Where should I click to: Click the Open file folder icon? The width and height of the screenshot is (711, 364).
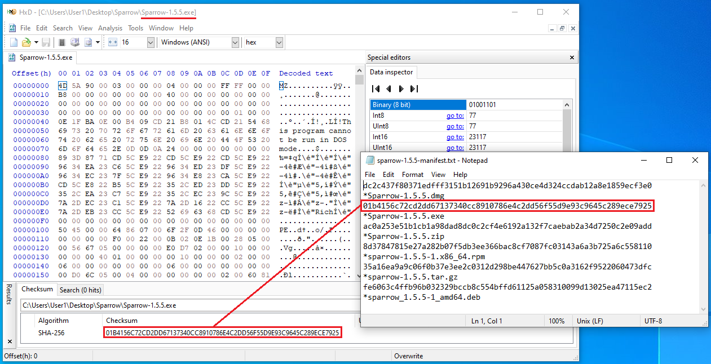click(26, 42)
